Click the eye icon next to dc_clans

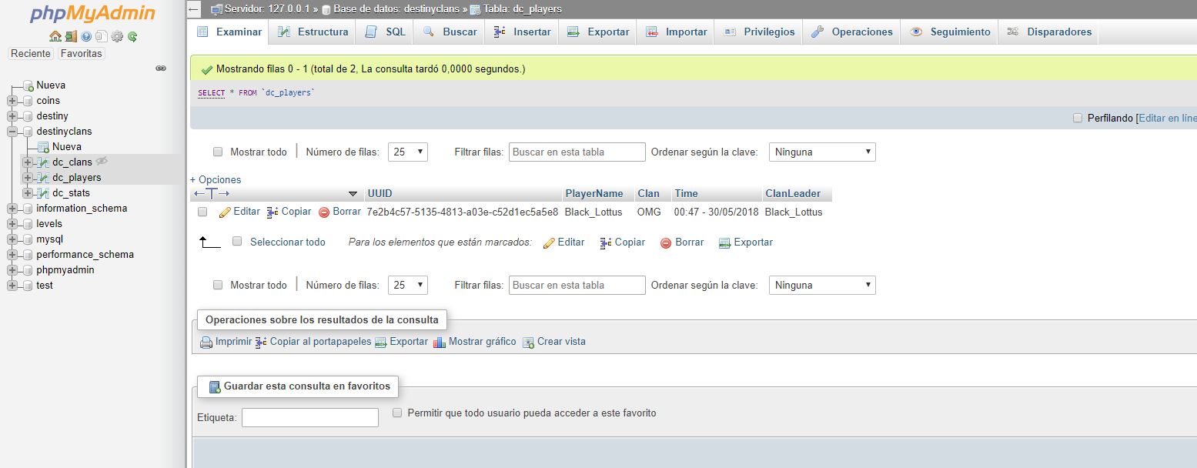pos(102,161)
